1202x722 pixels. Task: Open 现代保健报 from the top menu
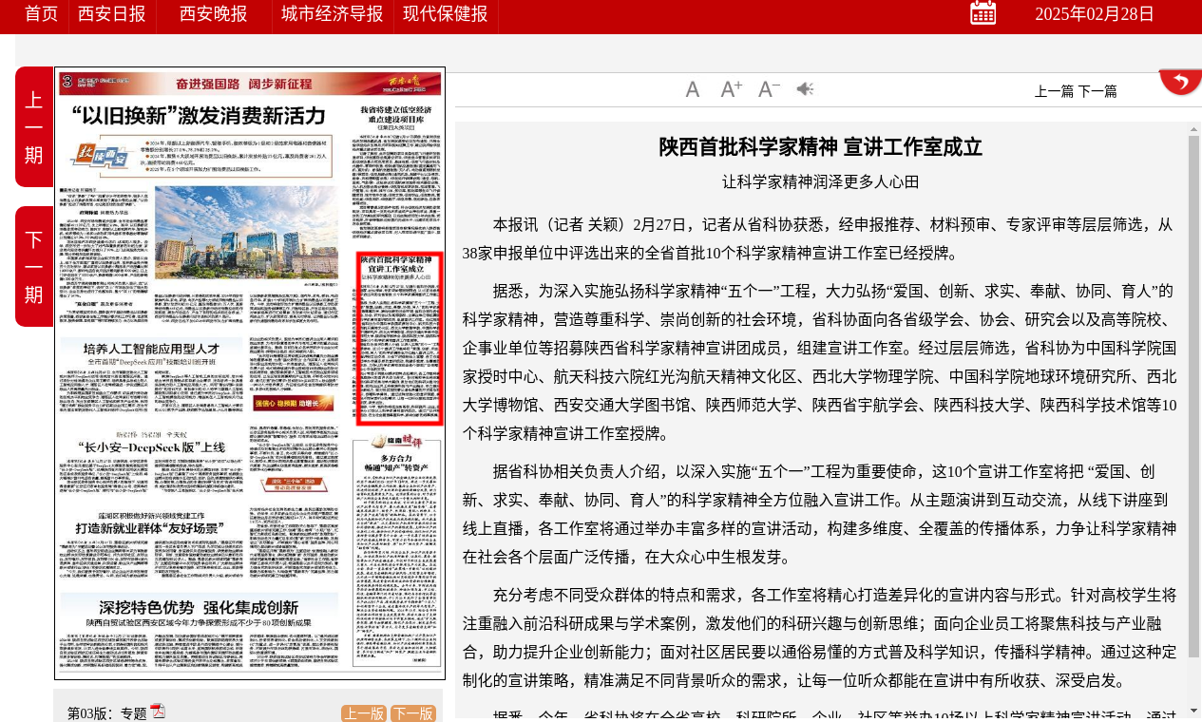(446, 13)
